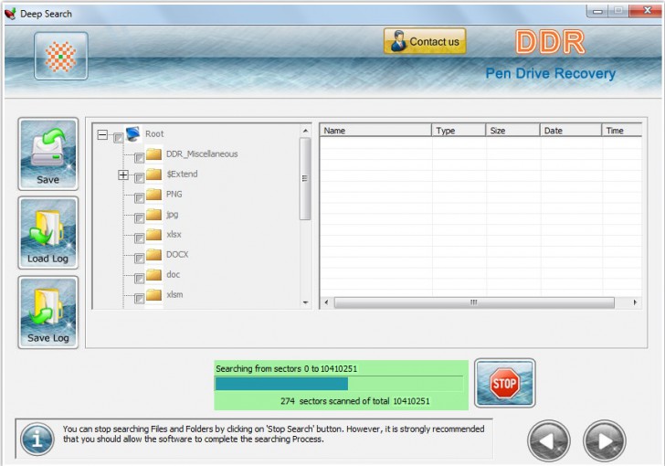
Task: Select the xlsx folder label
Action: (174, 234)
